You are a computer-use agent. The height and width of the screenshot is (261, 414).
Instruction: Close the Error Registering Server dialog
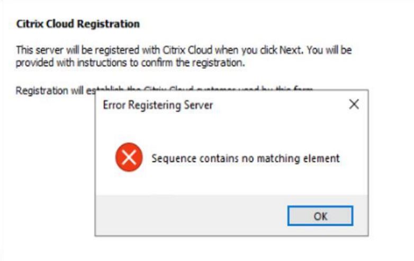(x=354, y=104)
